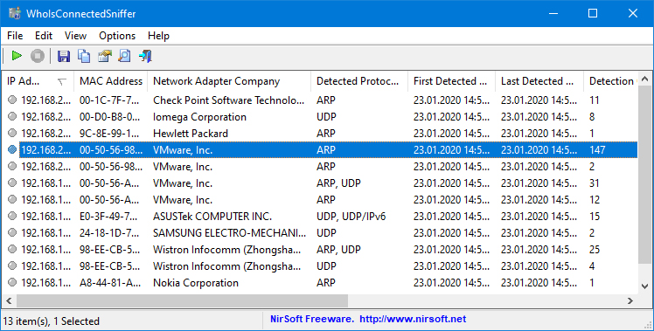The width and height of the screenshot is (654, 331).
Task: Click the detection count 15
Action: pos(595,217)
